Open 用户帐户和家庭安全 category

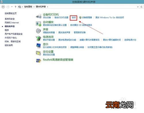(x=14, y=34)
